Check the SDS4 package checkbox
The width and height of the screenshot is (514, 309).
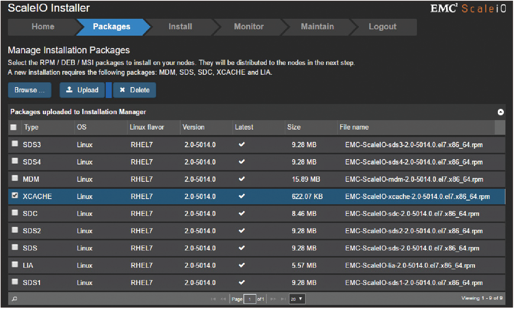(x=15, y=161)
